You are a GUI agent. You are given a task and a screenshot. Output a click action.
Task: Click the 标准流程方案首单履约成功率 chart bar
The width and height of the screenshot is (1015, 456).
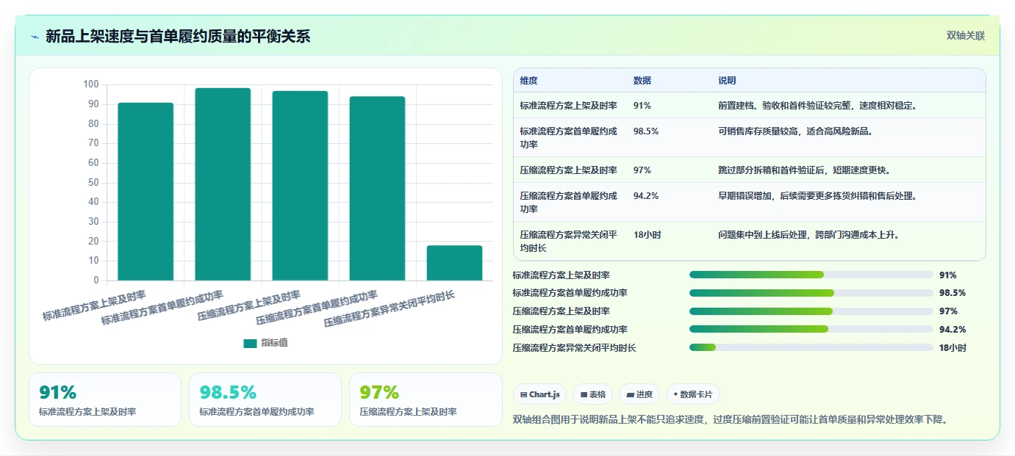(223, 184)
